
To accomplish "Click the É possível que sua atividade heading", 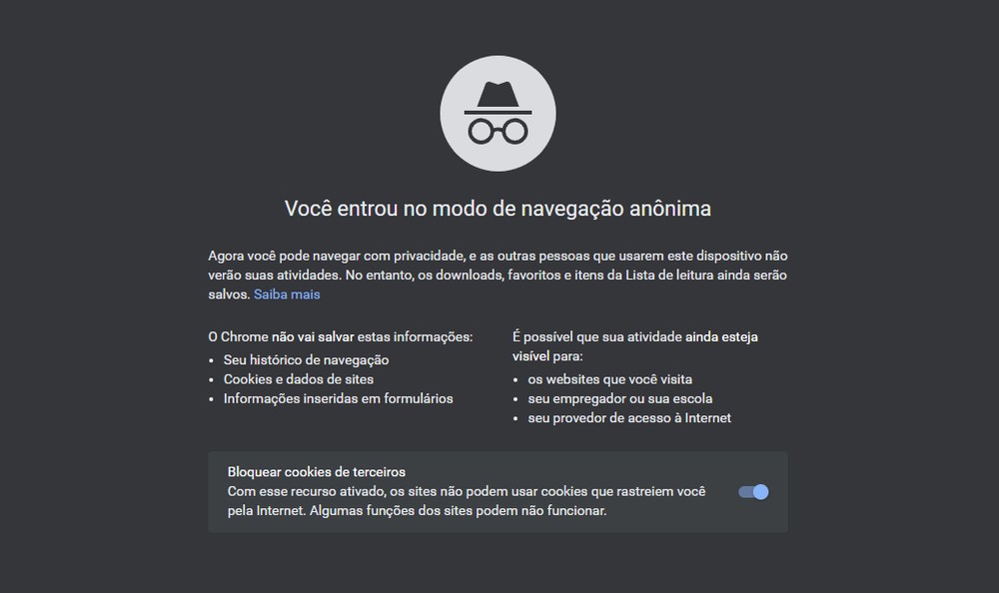I will click(x=635, y=346).
